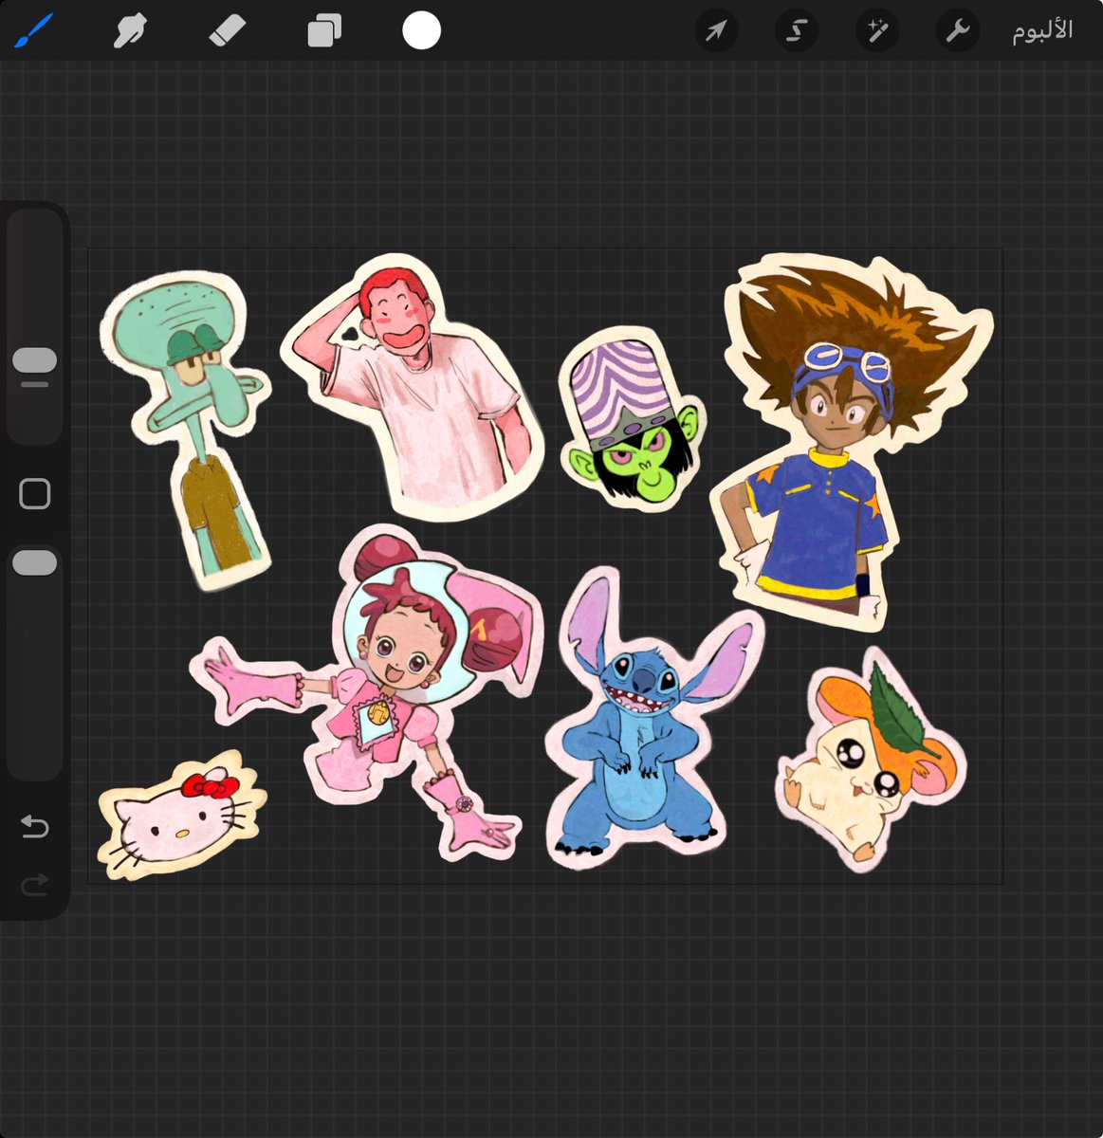Screen dimensions: 1103x1138
Task: Open the white color picker circle
Action: 421,30
